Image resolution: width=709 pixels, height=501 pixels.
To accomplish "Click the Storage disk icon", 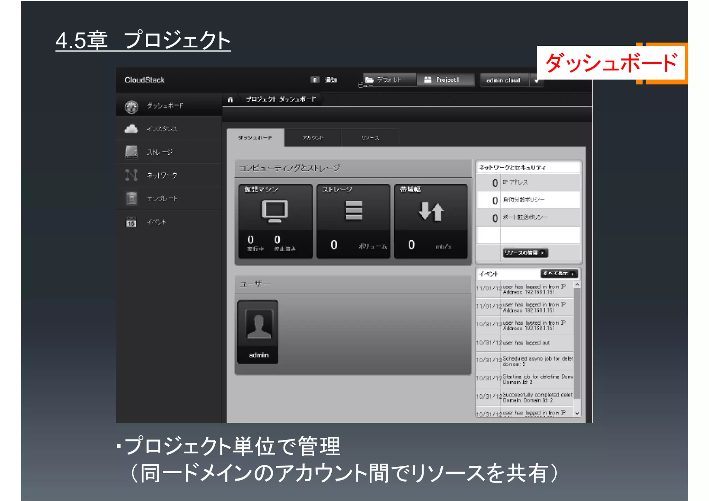I will 132,152.
